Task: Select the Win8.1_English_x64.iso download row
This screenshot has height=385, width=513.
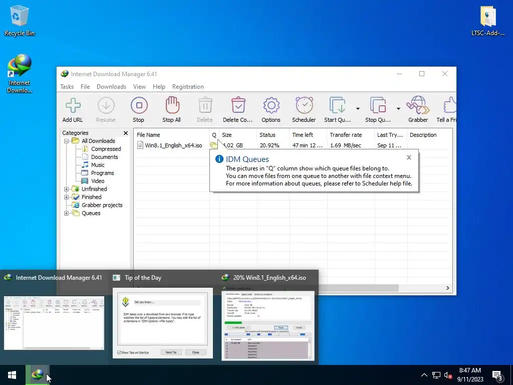Action: pos(293,145)
